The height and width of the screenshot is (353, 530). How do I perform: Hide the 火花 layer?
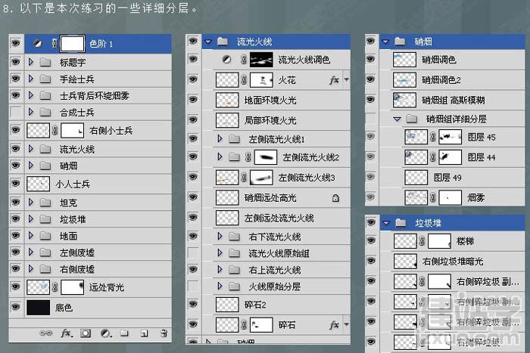click(x=193, y=79)
